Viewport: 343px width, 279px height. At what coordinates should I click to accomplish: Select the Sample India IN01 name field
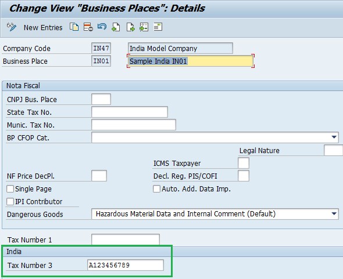pyautogui.click(x=191, y=61)
